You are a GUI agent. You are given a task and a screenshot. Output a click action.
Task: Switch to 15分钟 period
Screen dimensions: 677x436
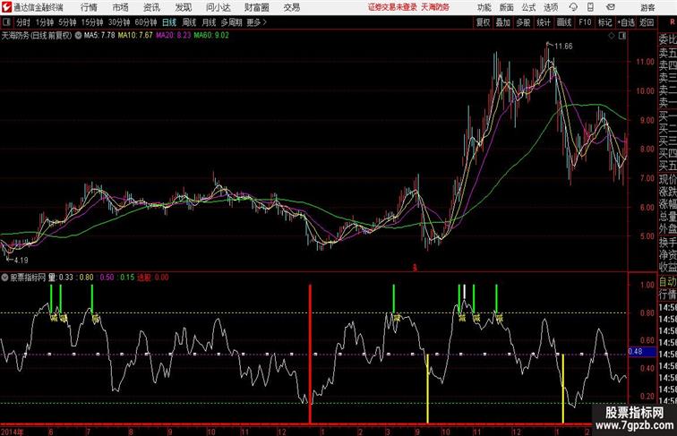pyautogui.click(x=92, y=22)
